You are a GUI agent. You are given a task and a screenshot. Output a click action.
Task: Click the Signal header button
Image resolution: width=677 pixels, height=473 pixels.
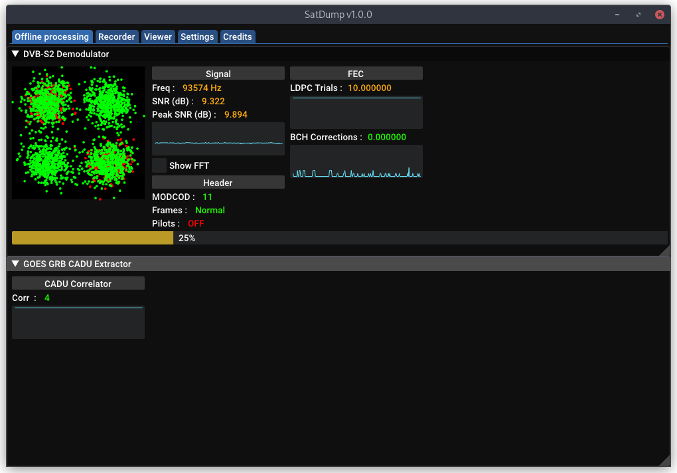point(218,74)
